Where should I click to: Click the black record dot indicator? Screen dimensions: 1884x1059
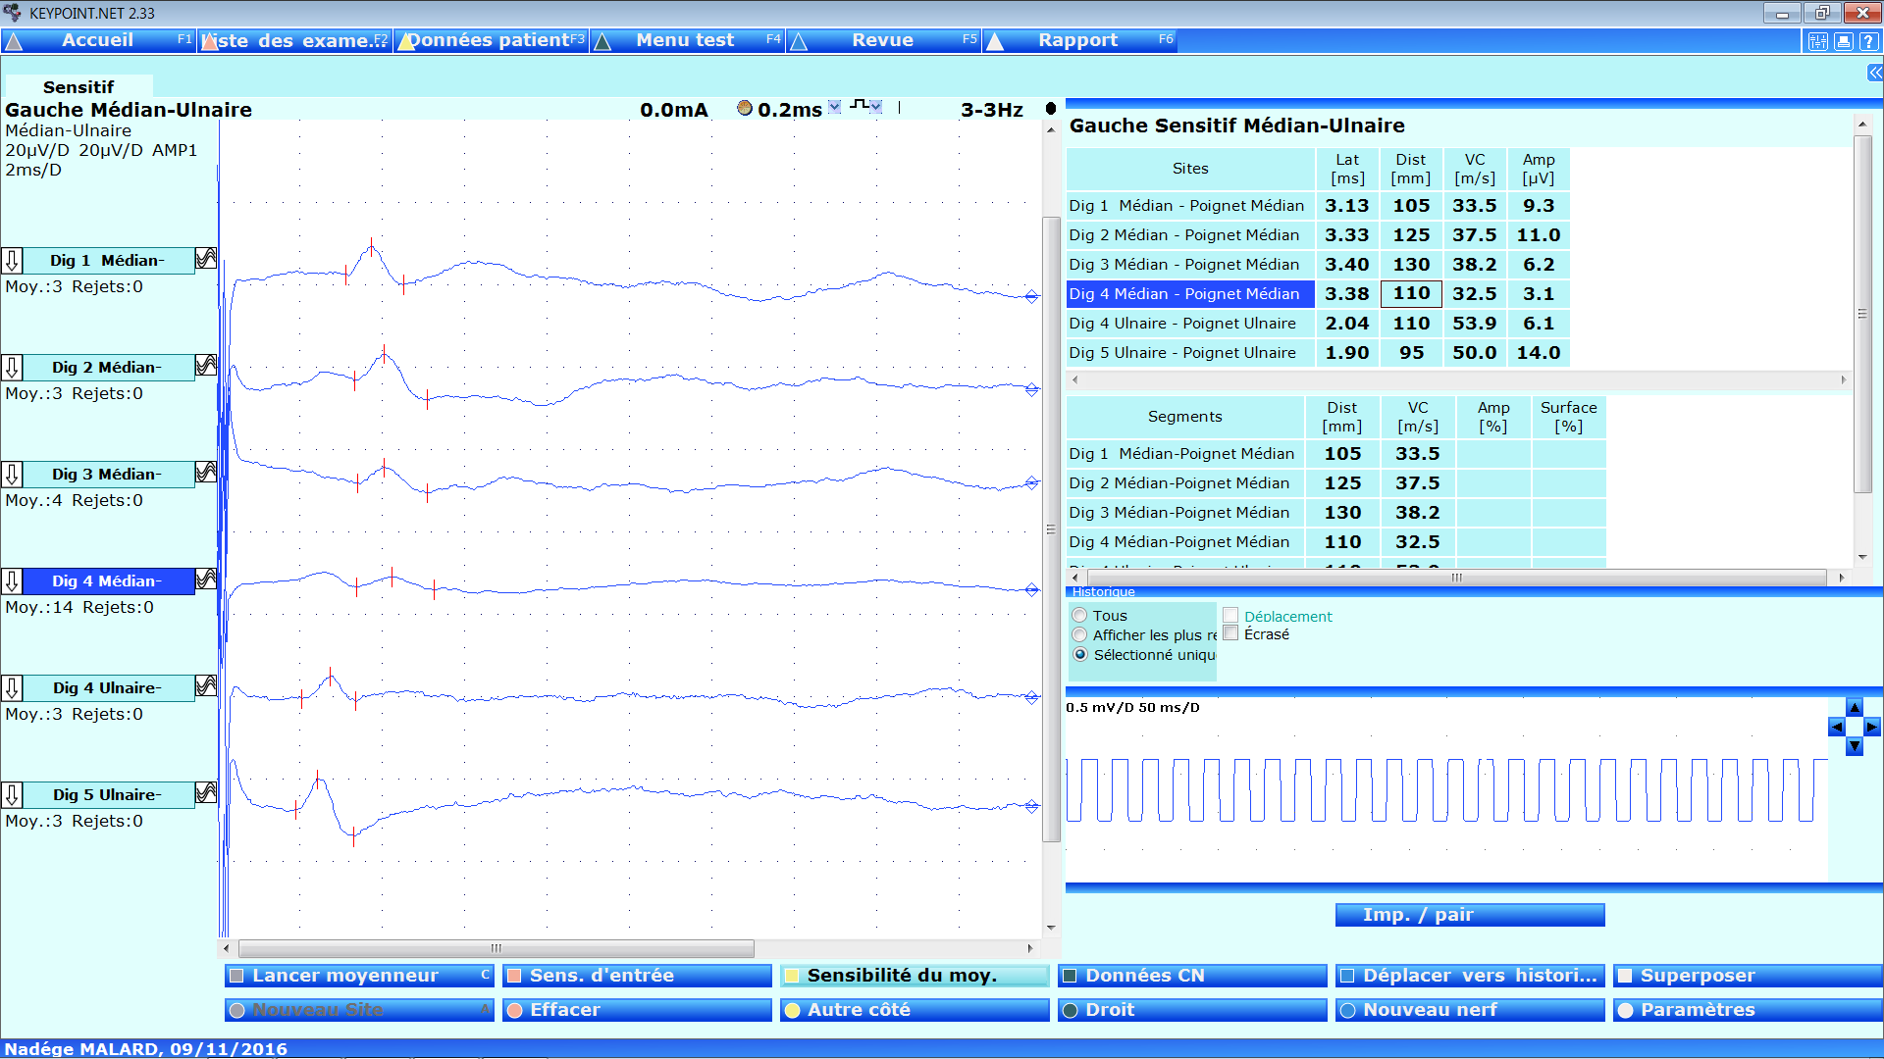pos(1051,109)
